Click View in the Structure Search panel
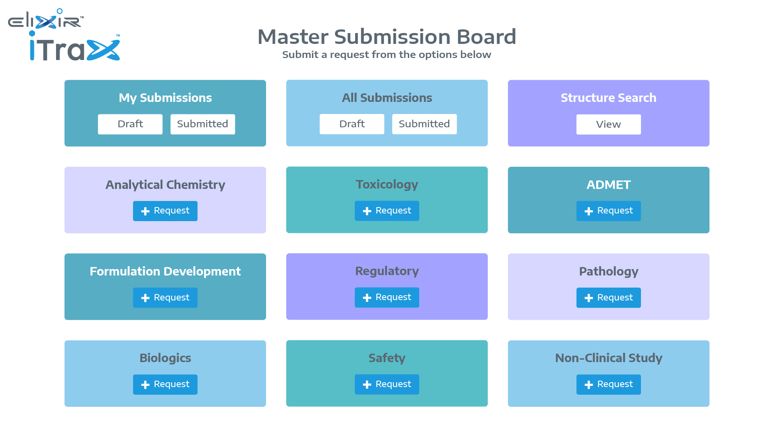The image size is (774, 435). coord(608,124)
